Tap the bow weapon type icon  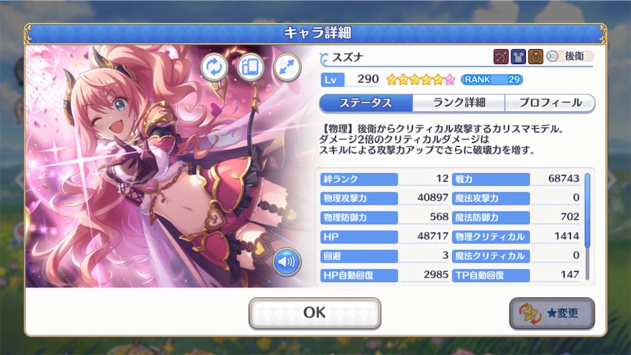501,57
